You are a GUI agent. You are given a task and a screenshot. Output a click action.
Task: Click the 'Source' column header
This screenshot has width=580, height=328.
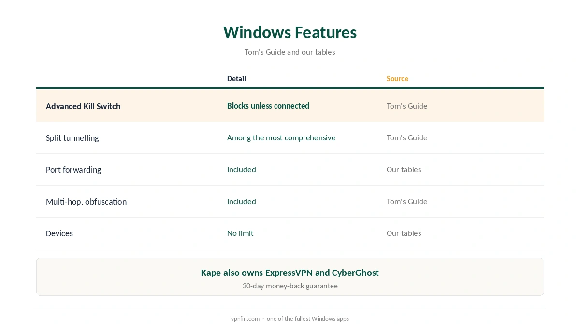click(397, 79)
